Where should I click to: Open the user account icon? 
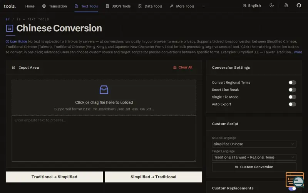[286, 5]
